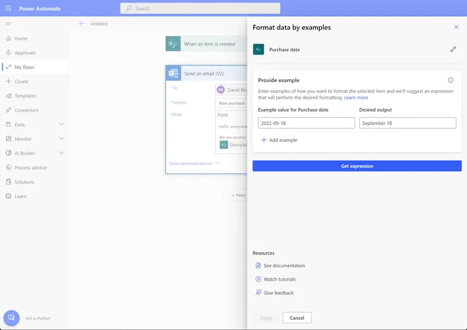The height and width of the screenshot is (330, 467).
Task: Collapse the left navigation hamburger menu
Action: click(8, 23)
